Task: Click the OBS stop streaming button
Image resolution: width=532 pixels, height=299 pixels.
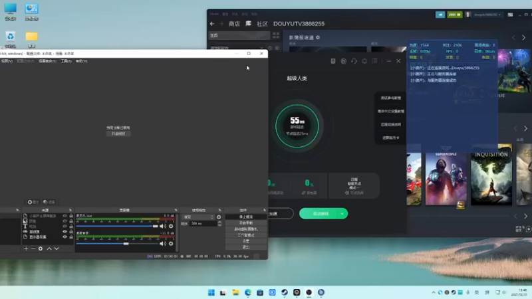Action: 246,217
